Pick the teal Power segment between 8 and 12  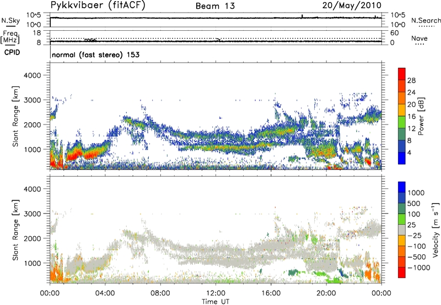(x=402, y=134)
